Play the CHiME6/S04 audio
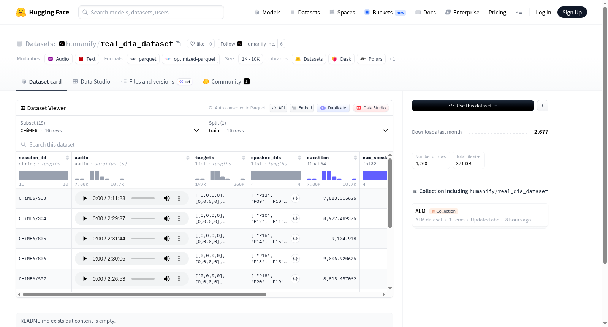Screen dimensions: 608x327 pyautogui.click(x=85, y=218)
